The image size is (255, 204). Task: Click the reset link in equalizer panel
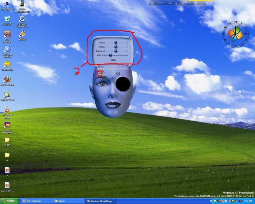coord(113,60)
